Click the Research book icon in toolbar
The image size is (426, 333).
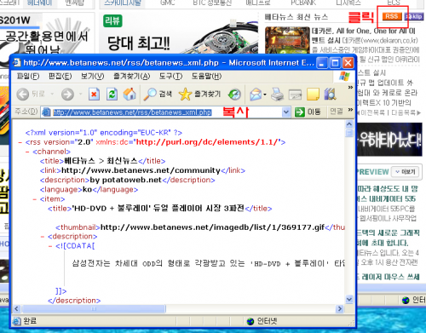coord(330,95)
